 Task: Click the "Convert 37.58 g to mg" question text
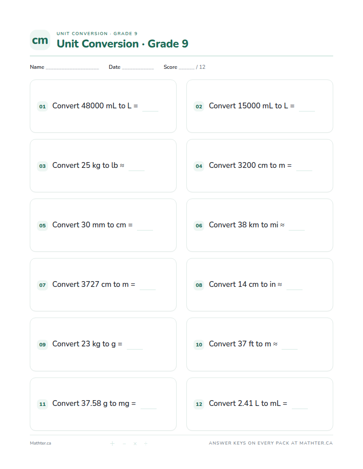click(x=94, y=404)
